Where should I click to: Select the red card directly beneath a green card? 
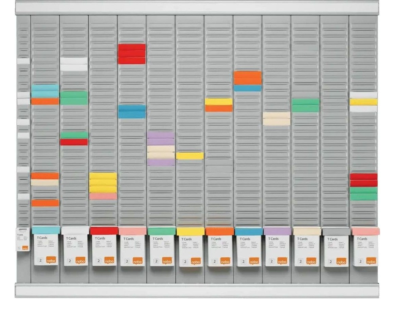[74, 142]
